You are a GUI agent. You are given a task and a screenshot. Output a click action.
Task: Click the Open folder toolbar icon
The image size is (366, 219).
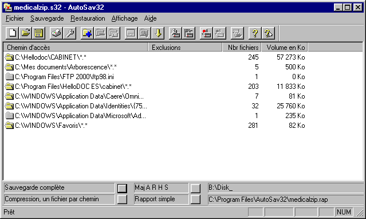click(x=25, y=33)
